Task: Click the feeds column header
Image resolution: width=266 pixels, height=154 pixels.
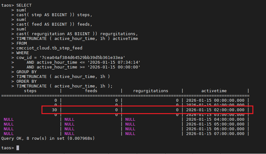Action: coord(91,91)
